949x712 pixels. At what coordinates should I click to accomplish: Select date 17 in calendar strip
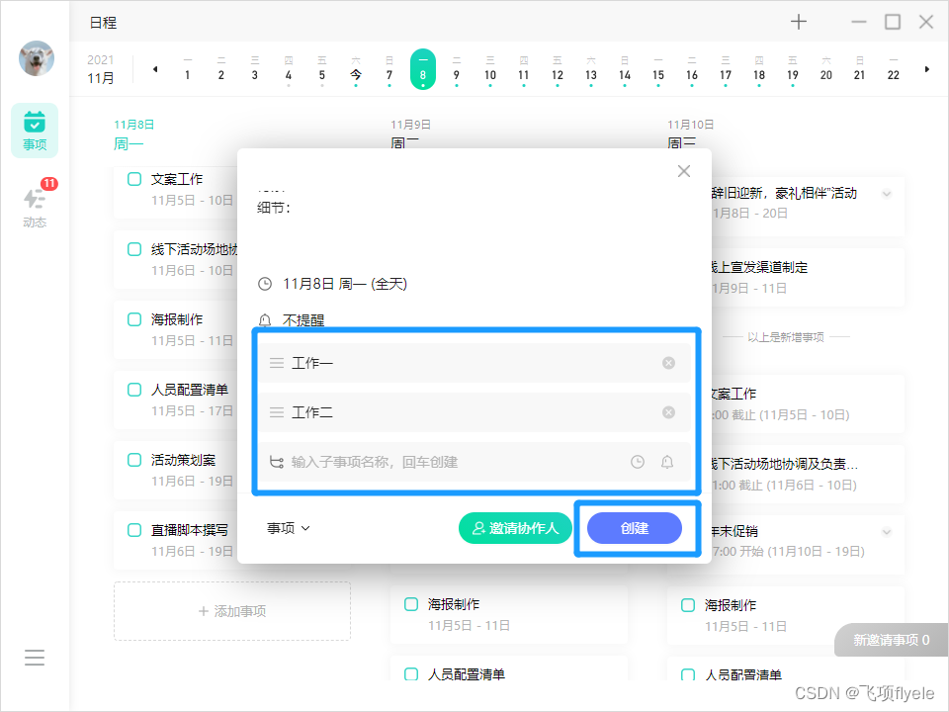tap(726, 69)
